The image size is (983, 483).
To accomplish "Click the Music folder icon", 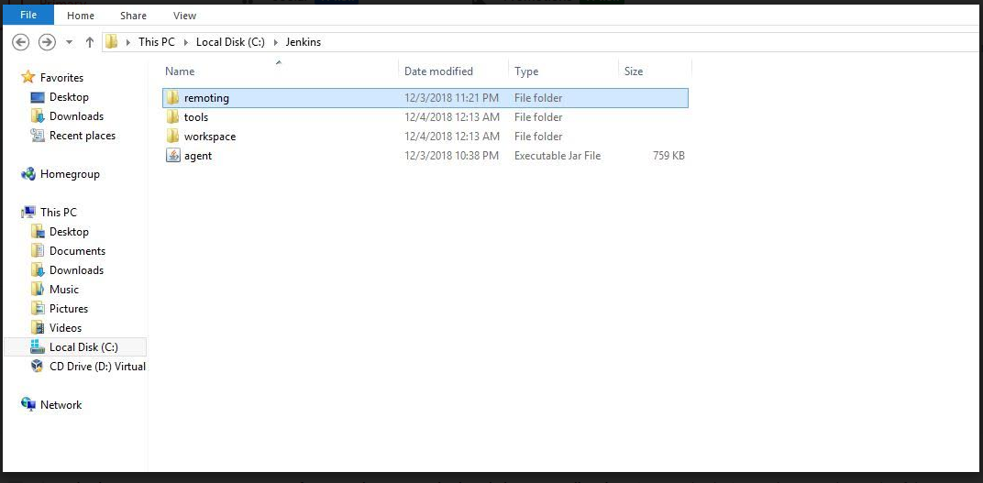I will pos(39,289).
